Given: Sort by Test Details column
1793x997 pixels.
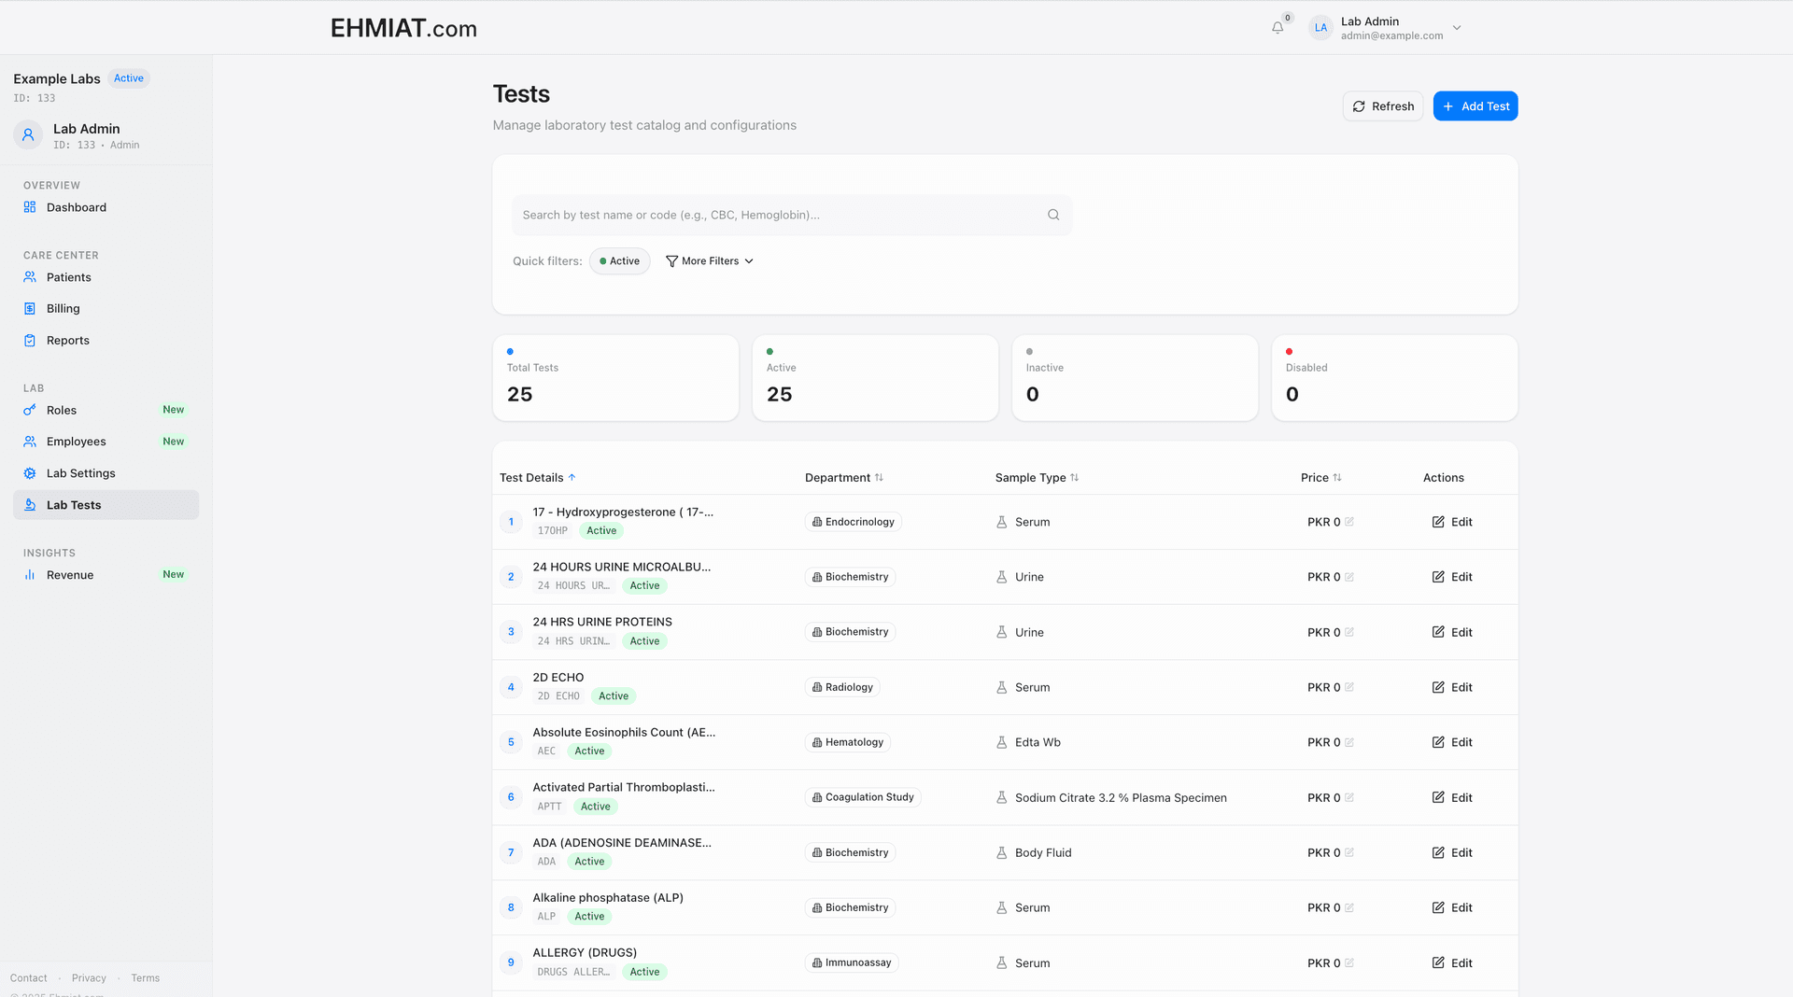Looking at the screenshot, I should coord(538,478).
